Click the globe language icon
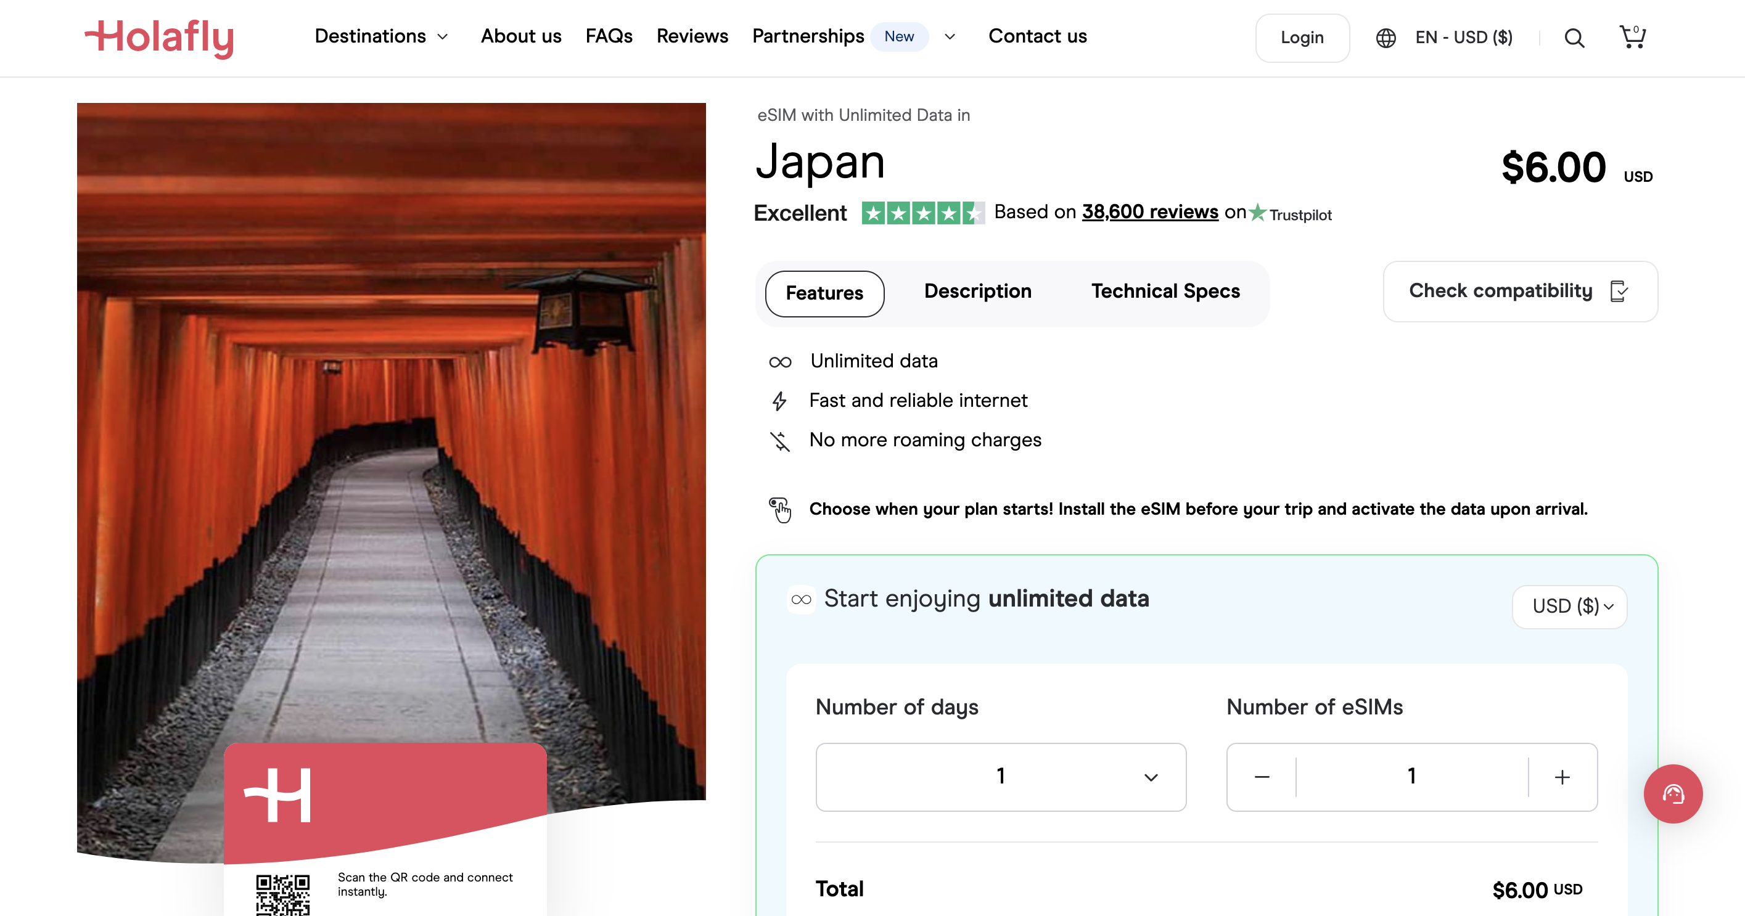The width and height of the screenshot is (1745, 916). [x=1386, y=38]
